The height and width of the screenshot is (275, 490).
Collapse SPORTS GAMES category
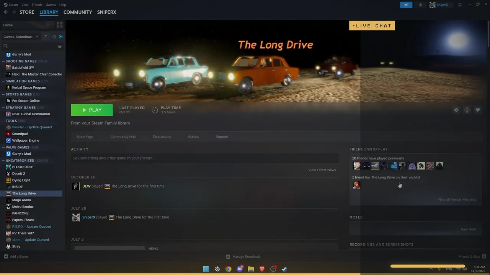tap(3, 94)
